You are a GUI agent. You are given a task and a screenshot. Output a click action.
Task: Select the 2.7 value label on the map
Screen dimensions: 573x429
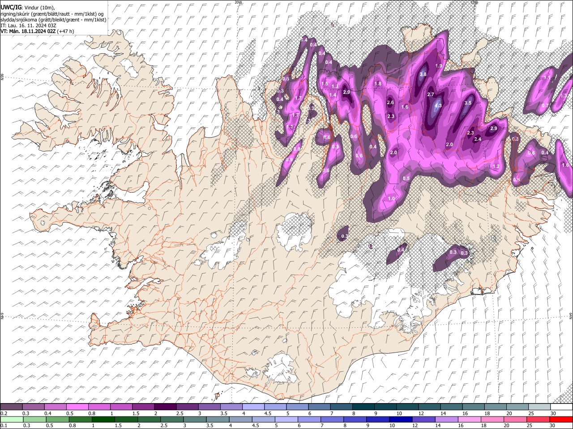point(431,95)
